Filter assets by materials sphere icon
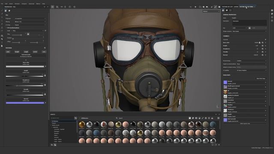Image resolution: width=274 pixels, height=154 pixels. pos(190,118)
